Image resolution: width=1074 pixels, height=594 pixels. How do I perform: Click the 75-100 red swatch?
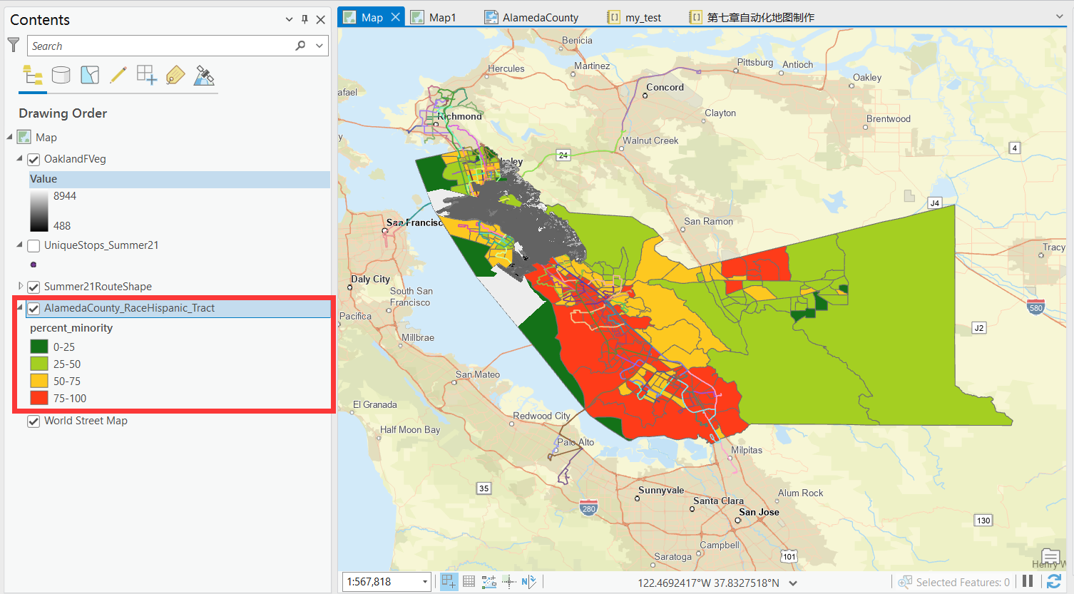[x=39, y=398]
